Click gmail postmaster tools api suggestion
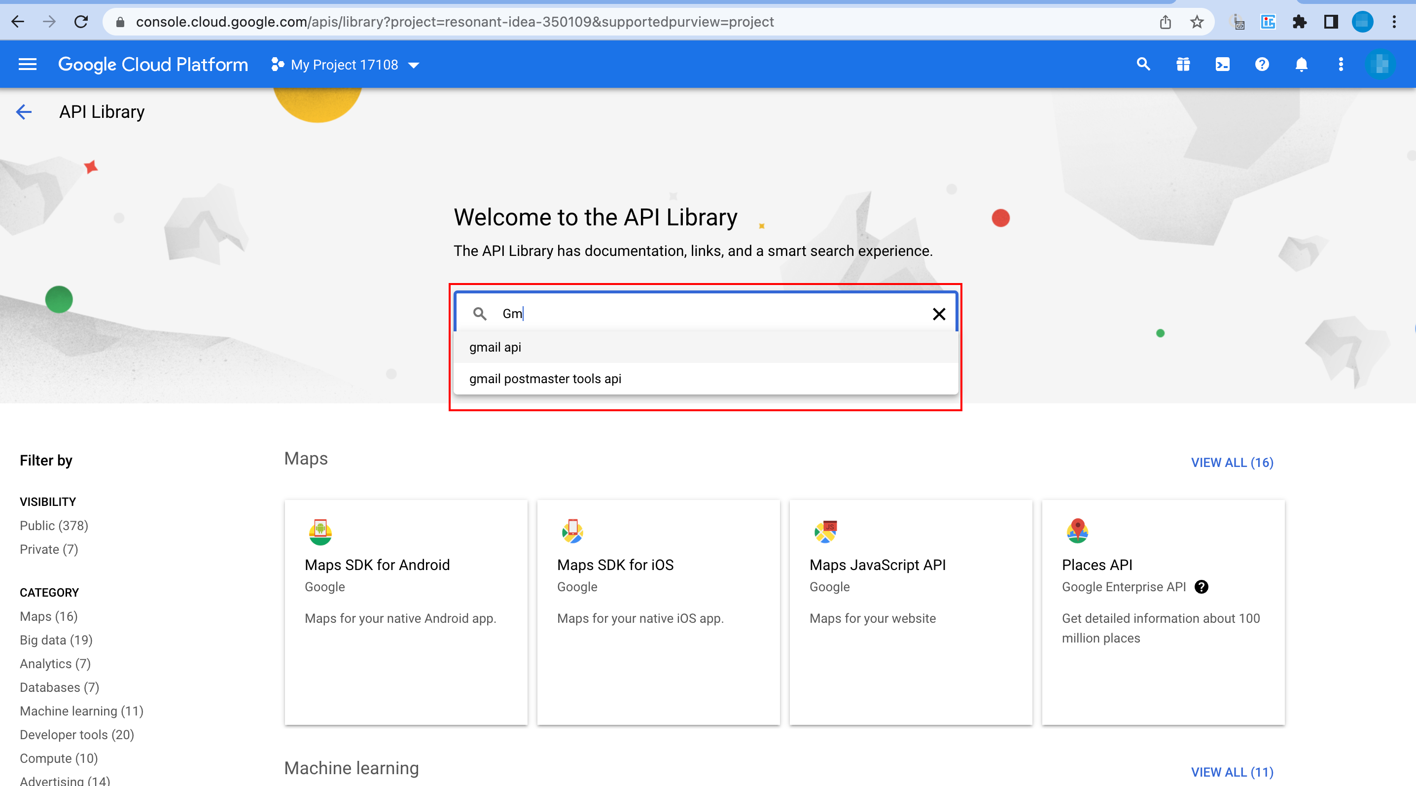This screenshot has width=1416, height=786. click(545, 379)
